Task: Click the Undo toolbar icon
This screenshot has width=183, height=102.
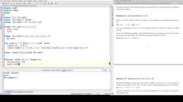Action: click(x=14, y=3)
